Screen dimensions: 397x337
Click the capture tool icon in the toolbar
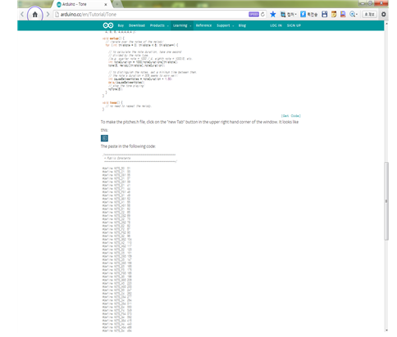point(283,15)
